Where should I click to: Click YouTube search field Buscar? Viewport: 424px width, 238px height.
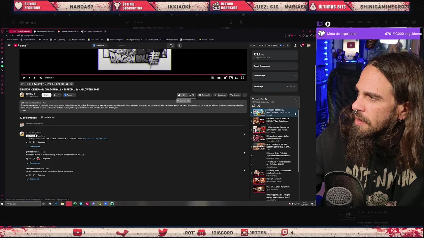coord(142,45)
